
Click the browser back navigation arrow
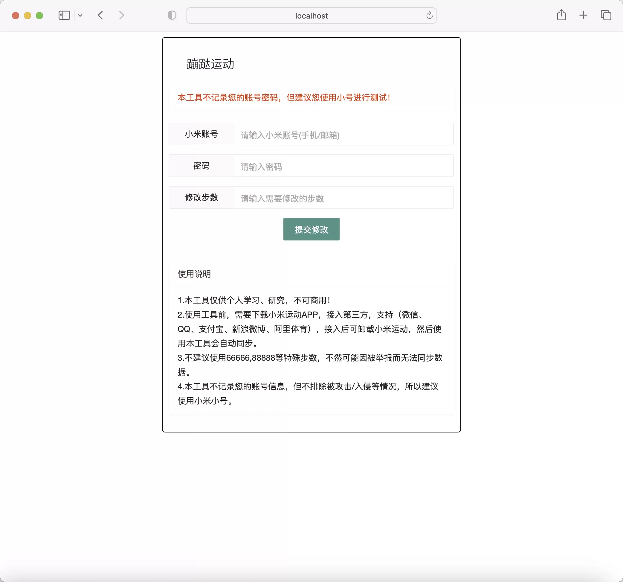101,15
